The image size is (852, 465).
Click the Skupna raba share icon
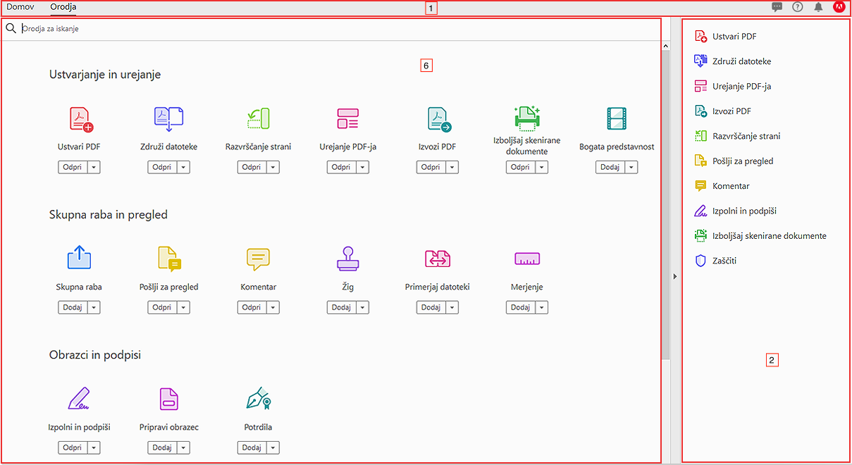pos(79,258)
